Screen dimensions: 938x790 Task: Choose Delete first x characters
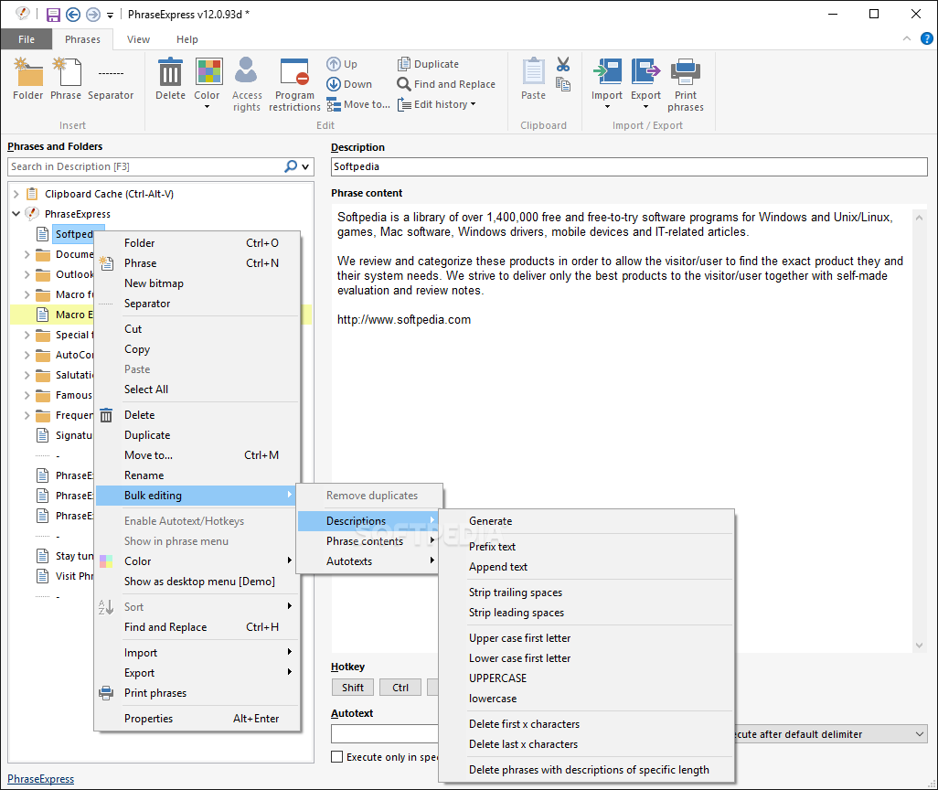[x=586, y=723]
